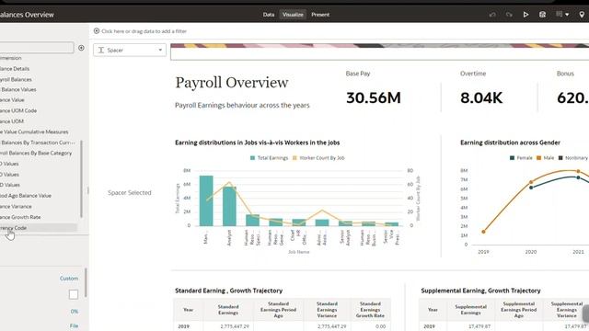Switch to the Present tab
The height and width of the screenshot is (331, 589).
[x=320, y=15]
